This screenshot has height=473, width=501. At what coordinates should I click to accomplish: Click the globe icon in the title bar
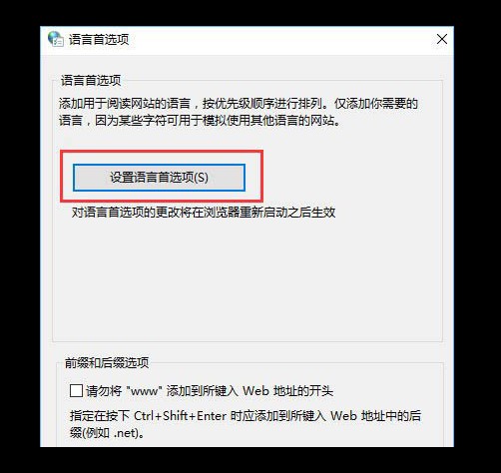55,39
